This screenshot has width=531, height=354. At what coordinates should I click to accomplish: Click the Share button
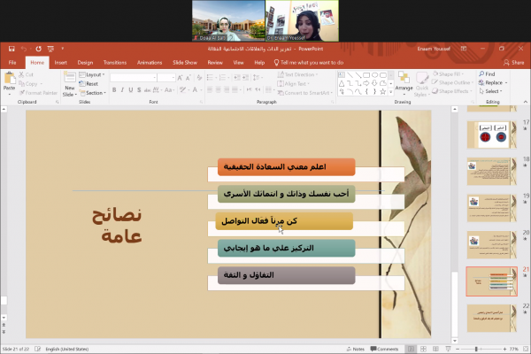coord(514,63)
